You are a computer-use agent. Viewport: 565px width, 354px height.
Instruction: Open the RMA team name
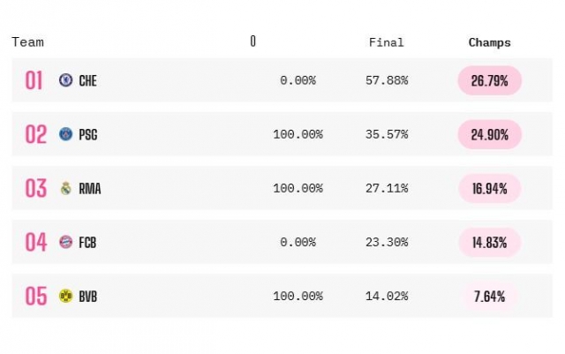pyautogui.click(x=90, y=189)
